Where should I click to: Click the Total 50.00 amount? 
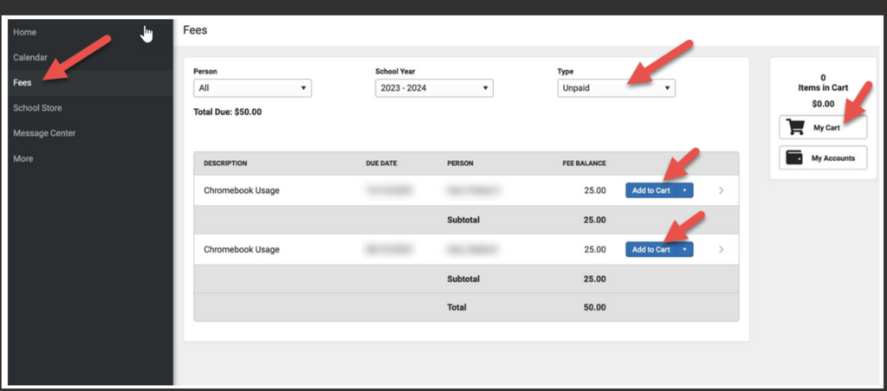pyautogui.click(x=594, y=307)
